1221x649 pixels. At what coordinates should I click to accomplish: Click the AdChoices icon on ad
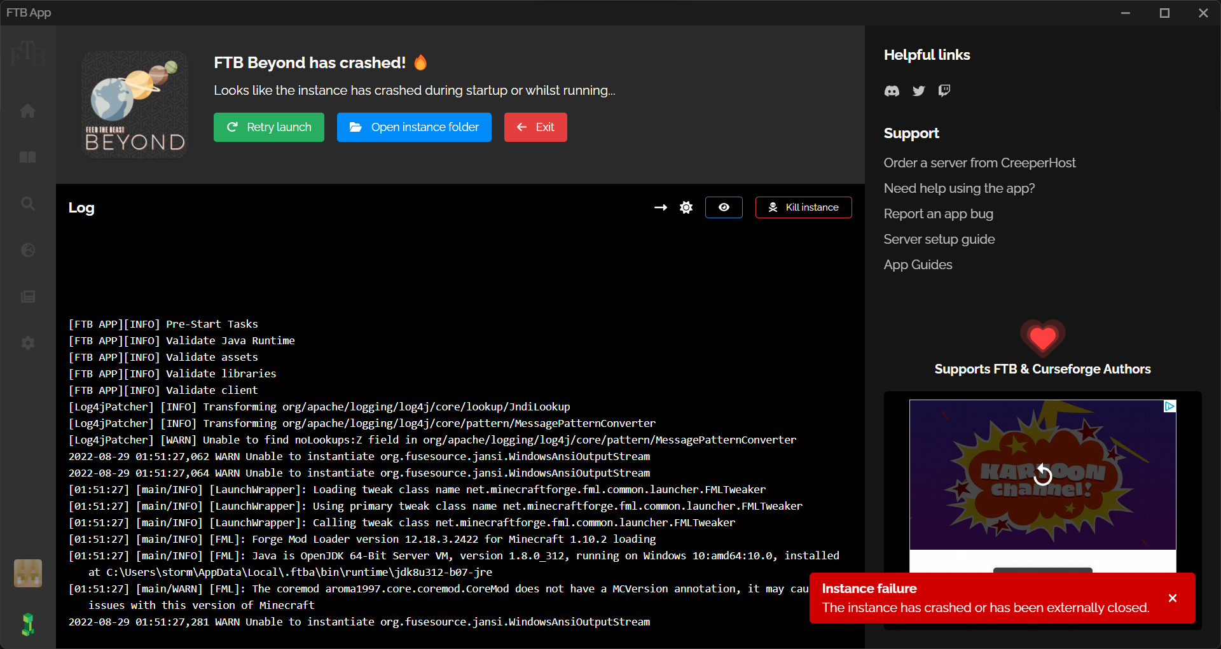tap(1169, 406)
